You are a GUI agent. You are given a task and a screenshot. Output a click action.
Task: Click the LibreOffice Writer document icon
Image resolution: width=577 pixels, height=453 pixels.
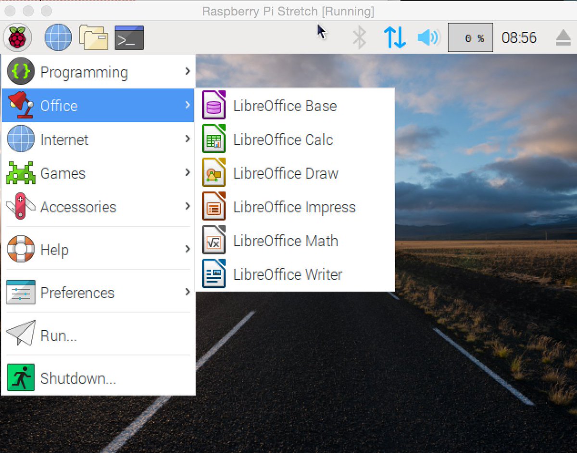click(x=214, y=273)
